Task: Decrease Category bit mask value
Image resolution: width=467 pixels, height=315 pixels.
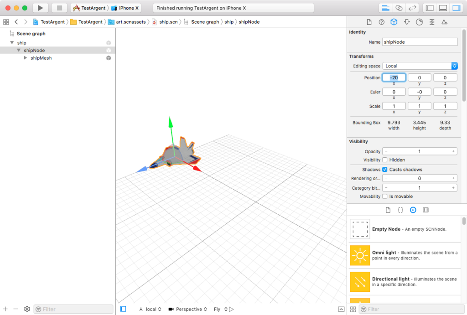Action: point(386,188)
